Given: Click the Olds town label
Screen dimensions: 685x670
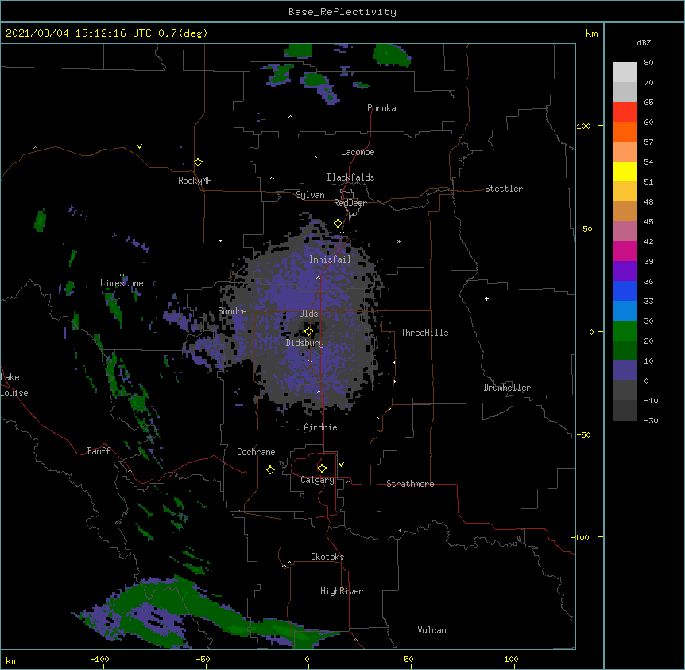Looking at the screenshot, I should click(x=308, y=314).
